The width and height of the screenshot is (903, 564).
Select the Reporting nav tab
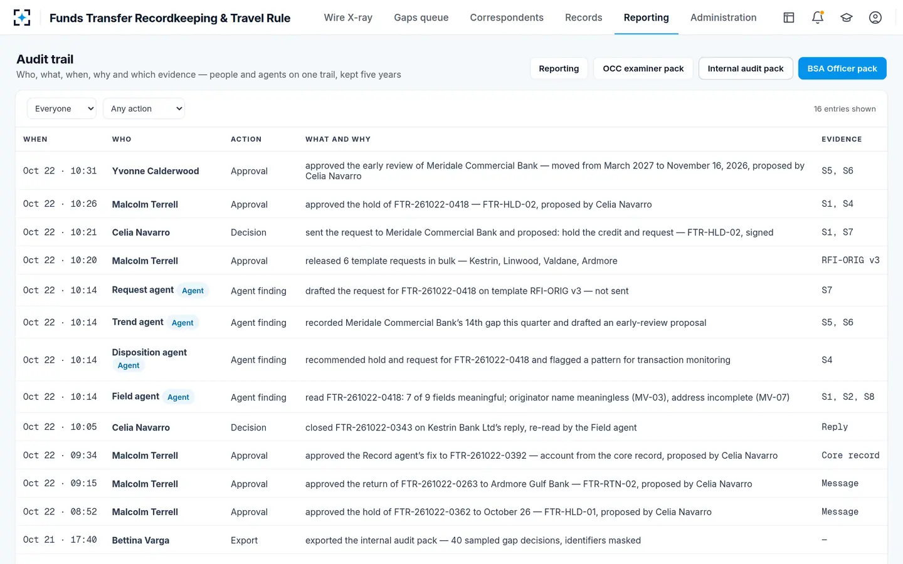pyautogui.click(x=646, y=18)
